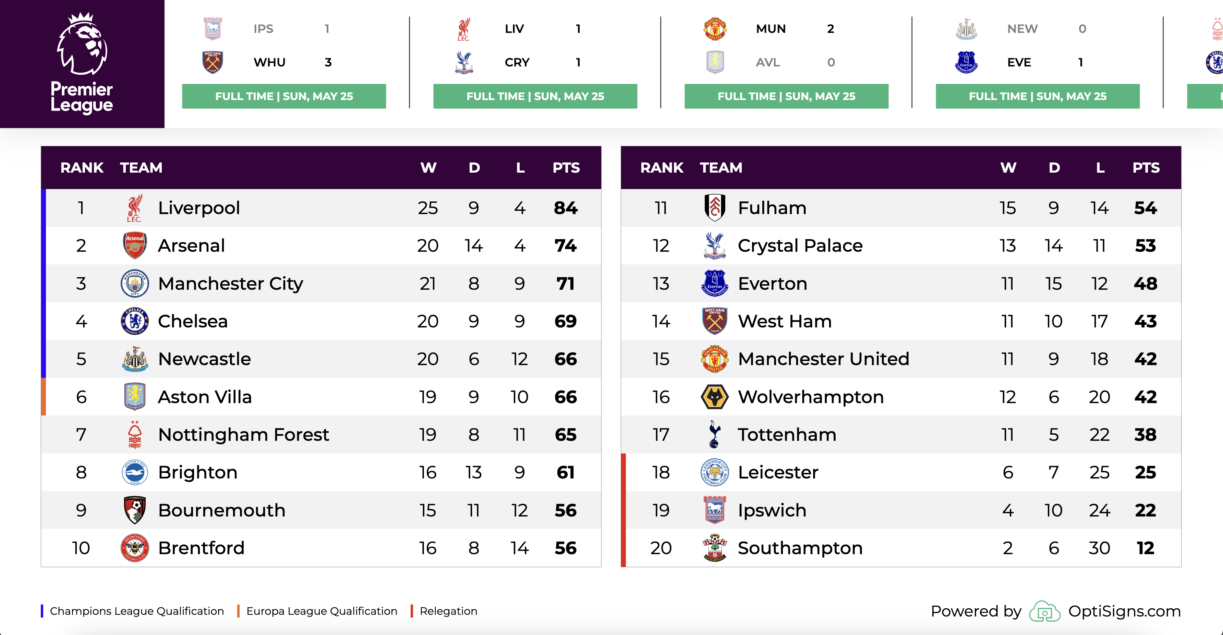Click the Relegation legend label
Viewport: 1223px width, 635px height.
[x=448, y=611]
